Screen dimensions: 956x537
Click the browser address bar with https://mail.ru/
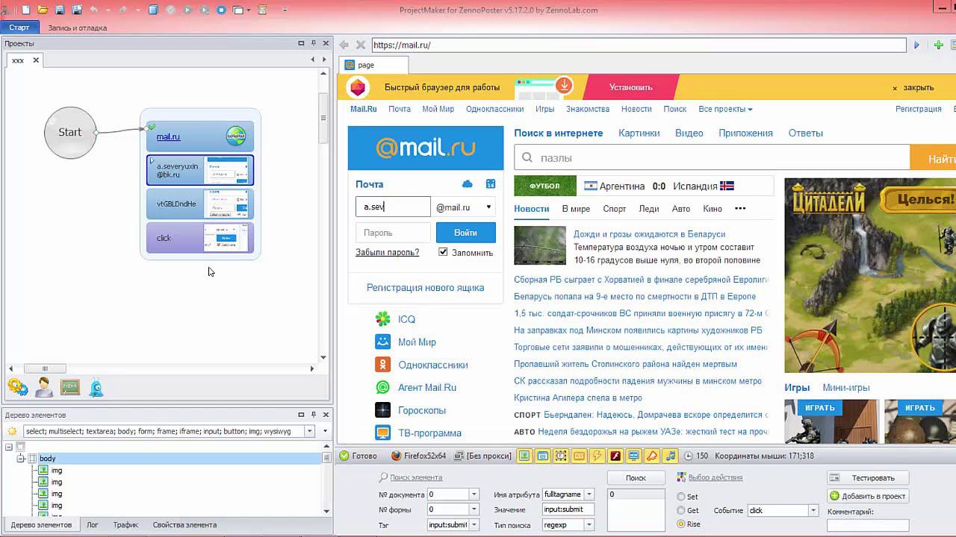639,45
